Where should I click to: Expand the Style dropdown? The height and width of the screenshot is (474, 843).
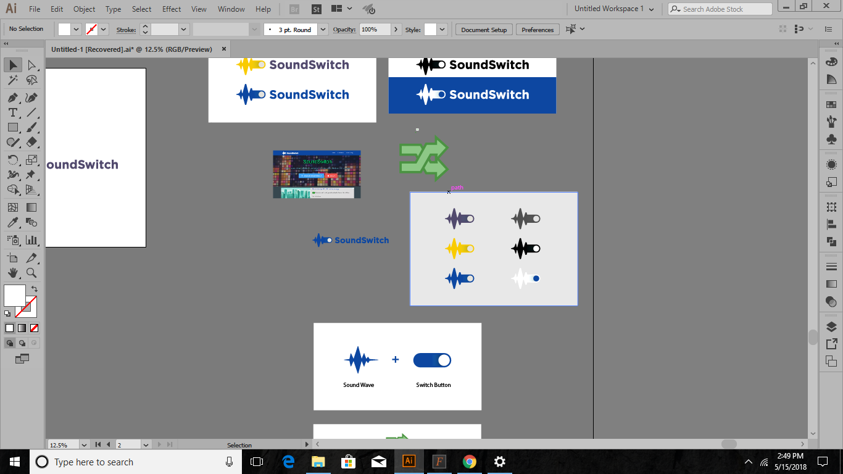(x=441, y=29)
